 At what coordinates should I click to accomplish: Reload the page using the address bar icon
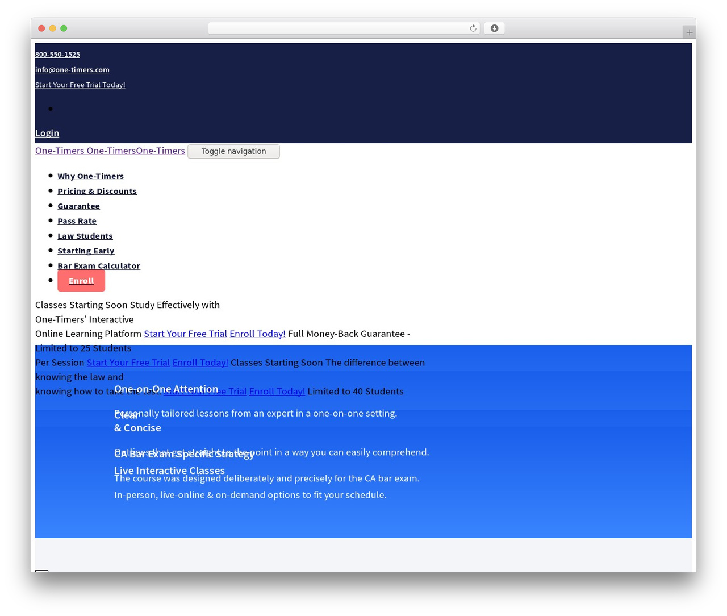click(473, 28)
